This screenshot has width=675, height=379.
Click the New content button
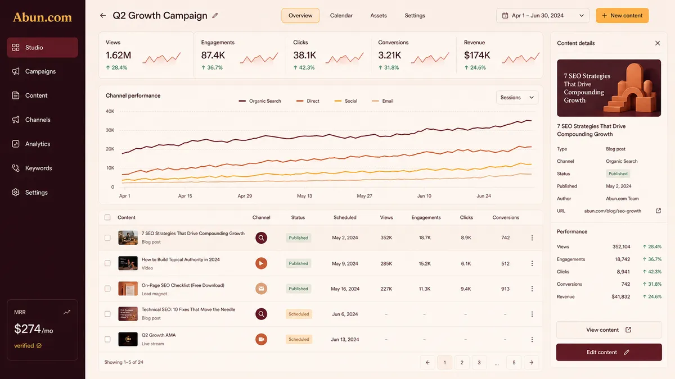(622, 16)
